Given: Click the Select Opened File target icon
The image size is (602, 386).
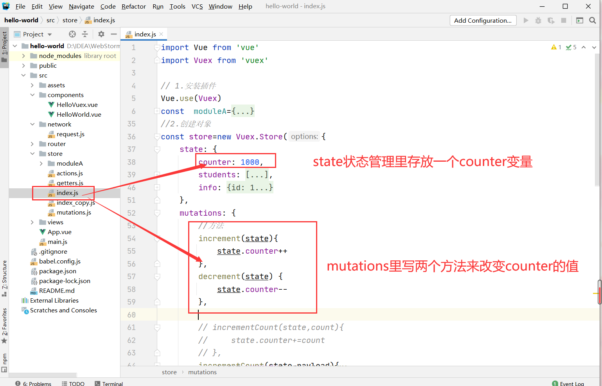Looking at the screenshot, I should [72, 34].
